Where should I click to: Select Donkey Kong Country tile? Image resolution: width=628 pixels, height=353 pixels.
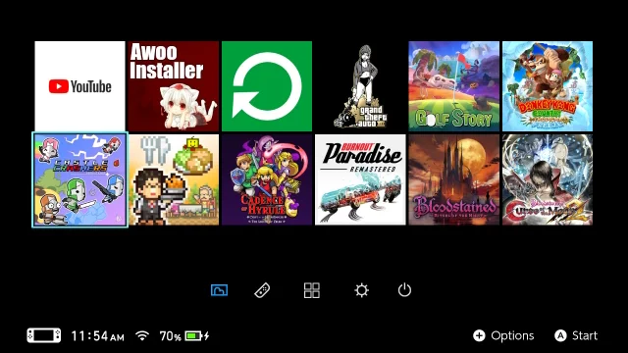point(548,86)
